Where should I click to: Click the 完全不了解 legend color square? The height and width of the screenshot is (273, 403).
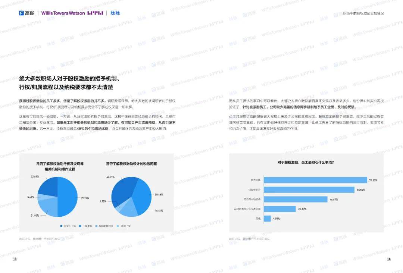pyautogui.click(x=61, y=226)
